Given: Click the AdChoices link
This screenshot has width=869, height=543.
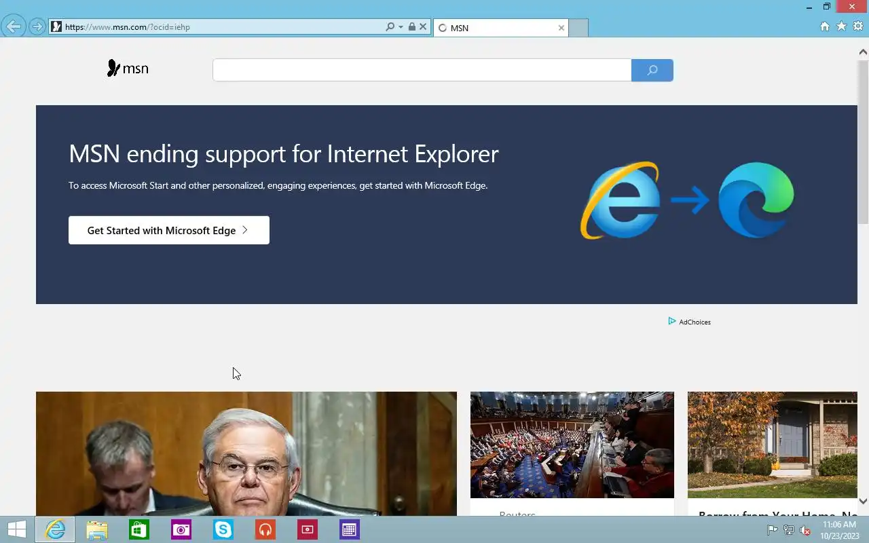Looking at the screenshot, I should (695, 322).
